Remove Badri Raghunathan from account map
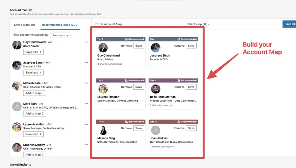Image resolution: width=296 pixels, height=168 pixels. point(179,87)
